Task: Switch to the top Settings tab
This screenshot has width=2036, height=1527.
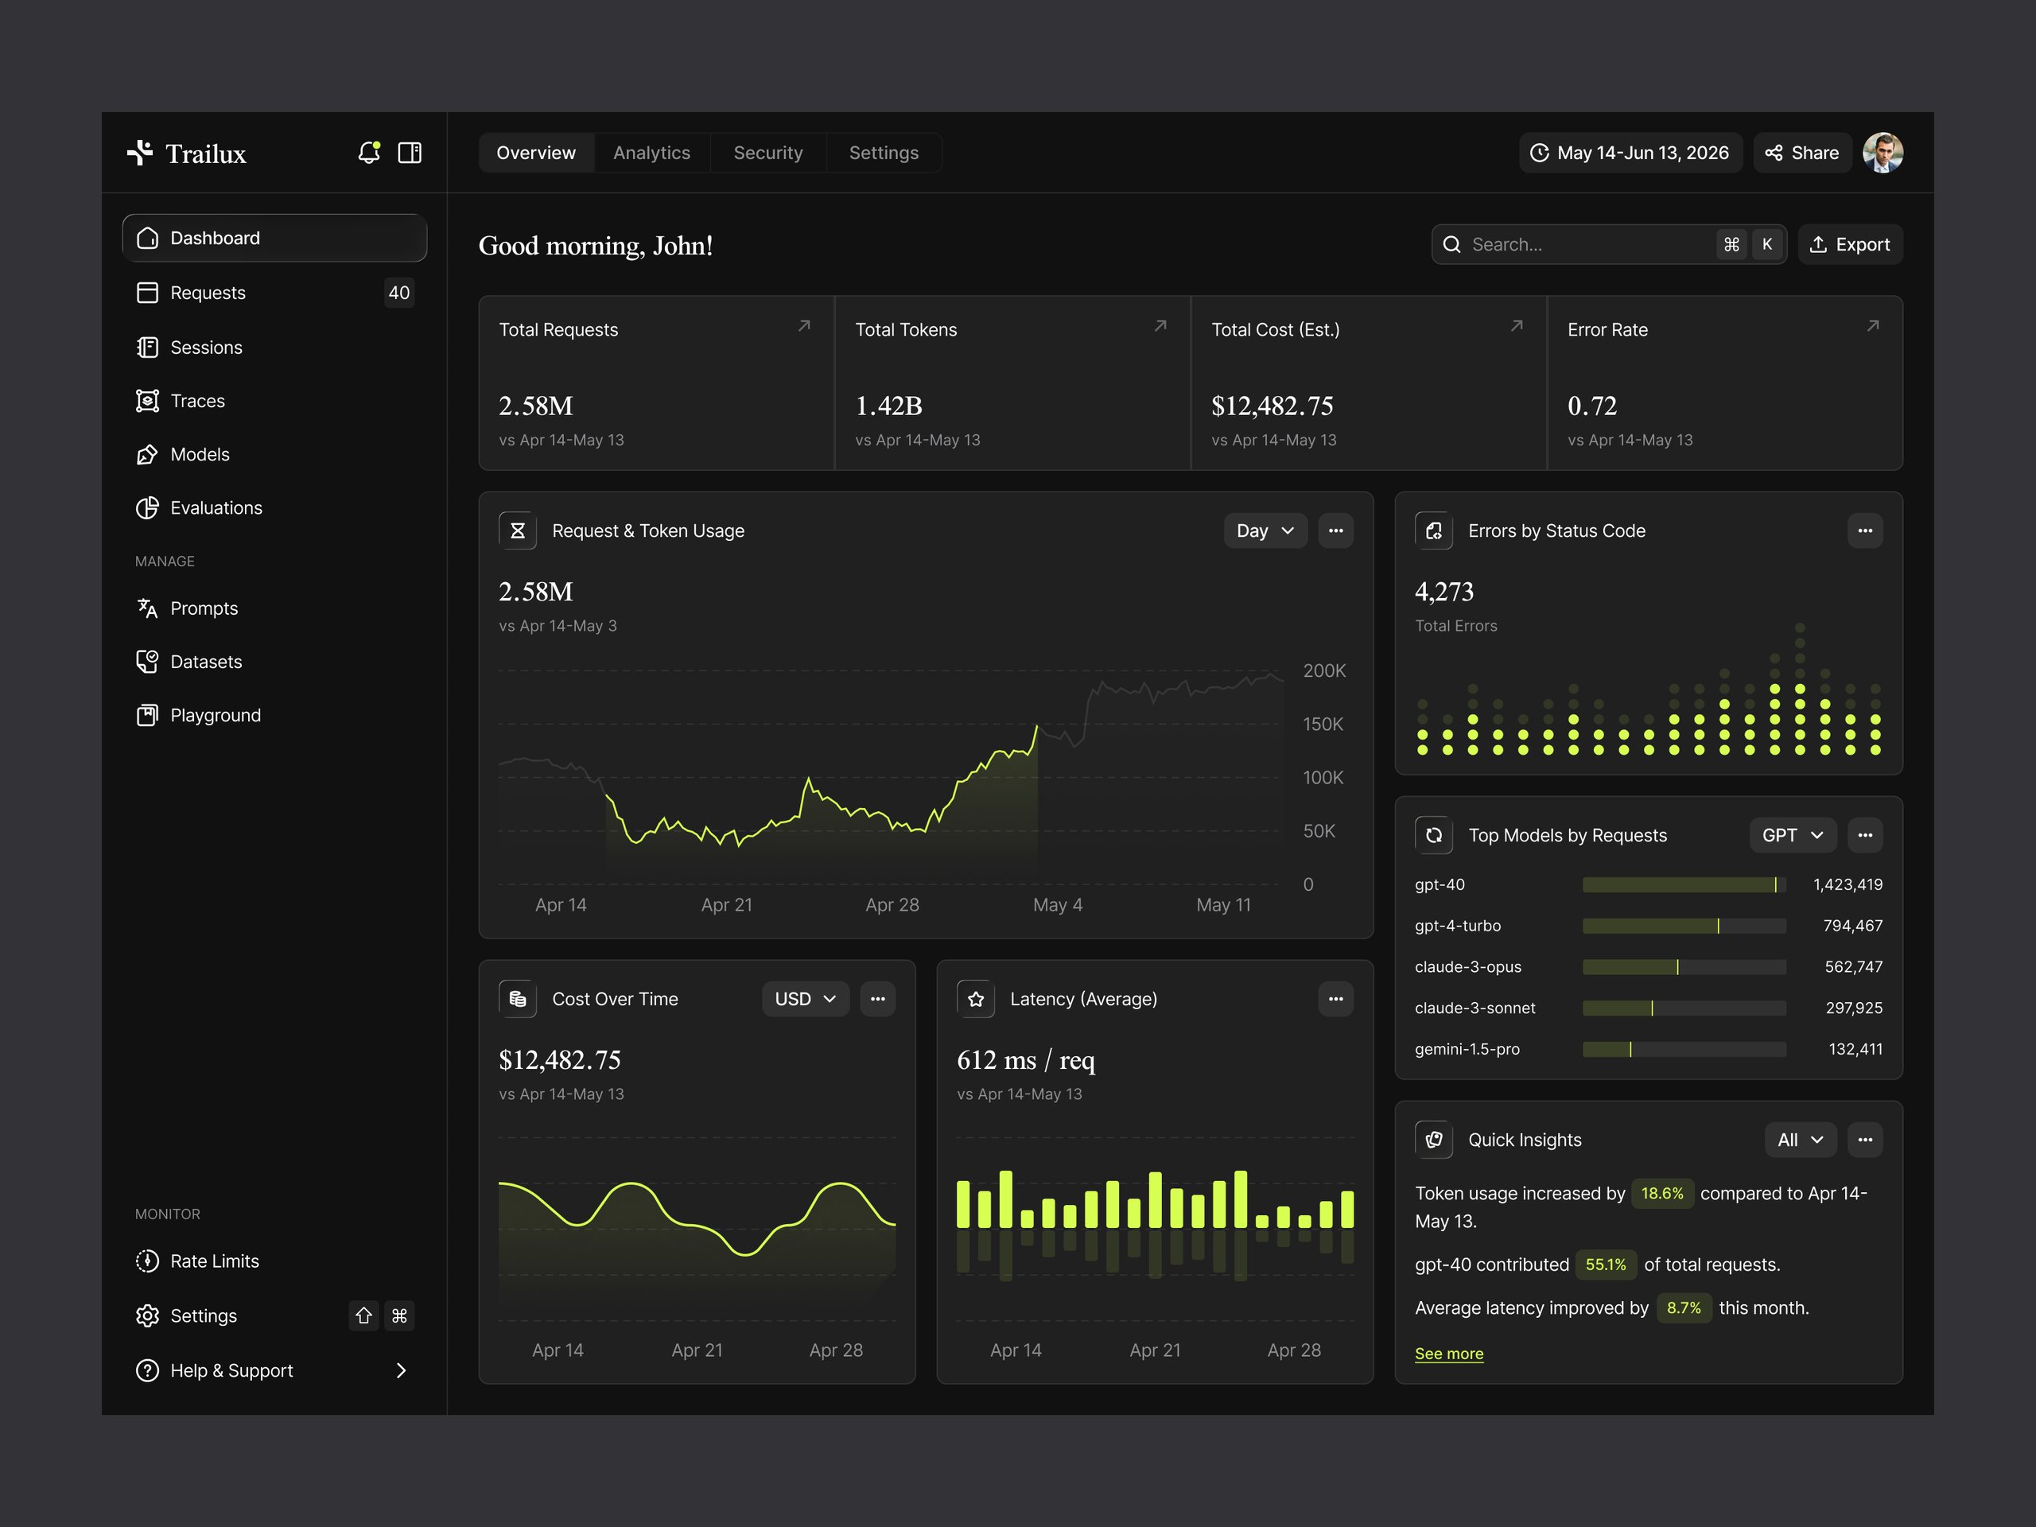Action: click(x=884, y=153)
